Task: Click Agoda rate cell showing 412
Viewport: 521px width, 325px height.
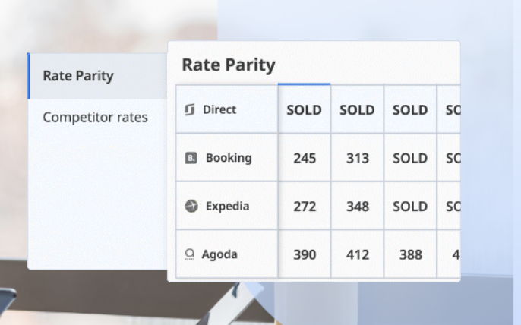Action: pyautogui.click(x=357, y=255)
